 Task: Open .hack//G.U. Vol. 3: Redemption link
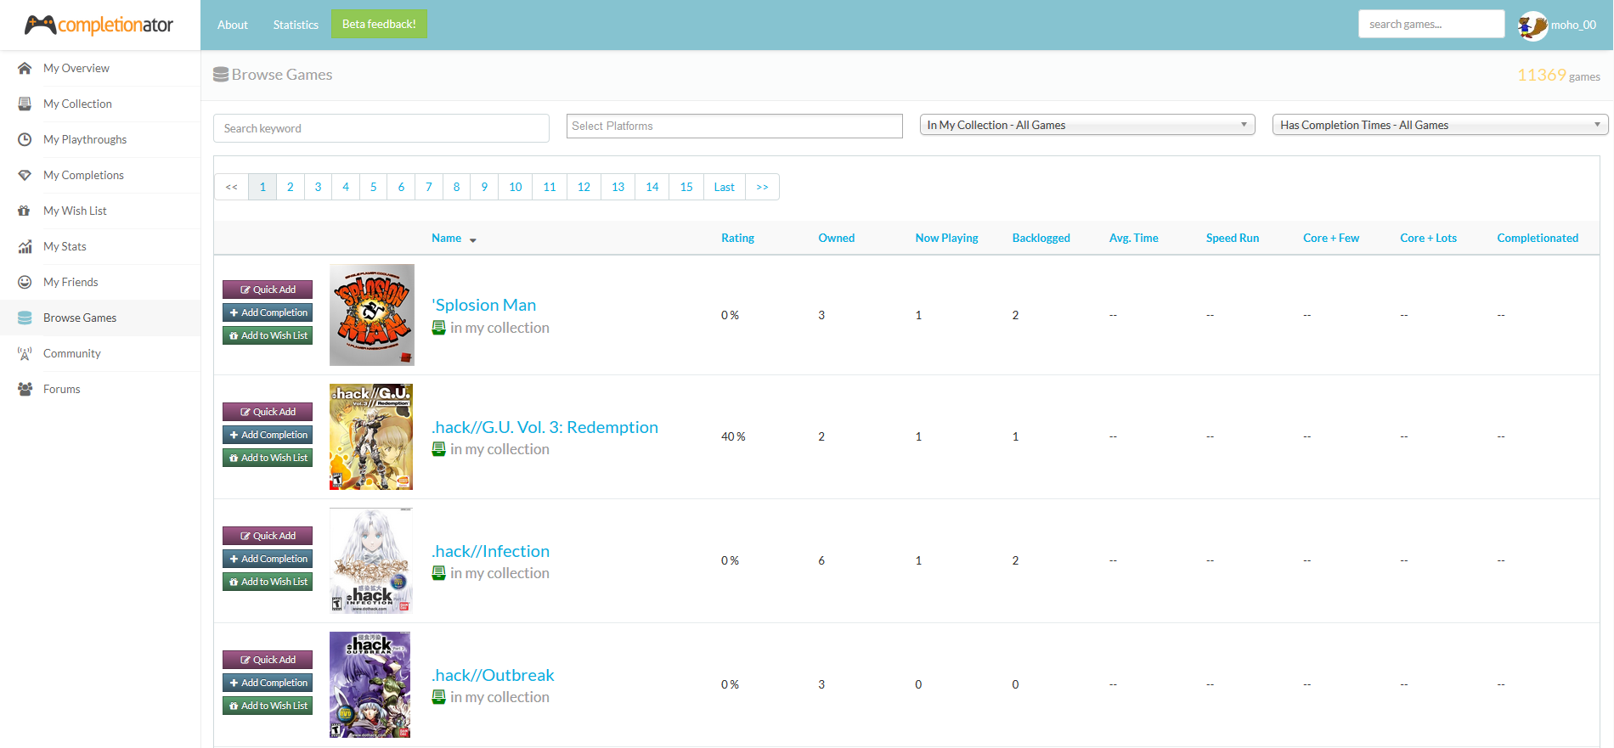pyautogui.click(x=545, y=427)
